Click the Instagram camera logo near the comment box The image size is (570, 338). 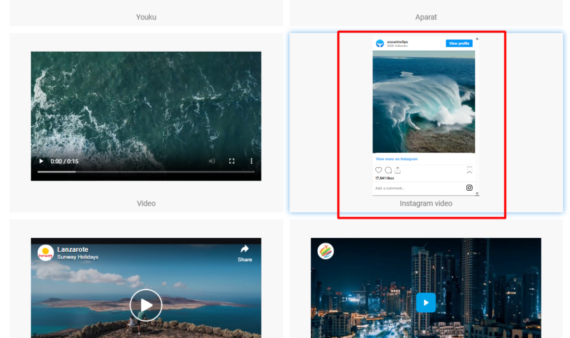coord(469,188)
